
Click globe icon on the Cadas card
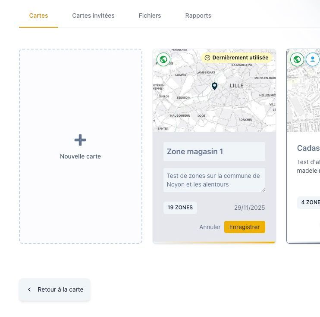[297, 59]
